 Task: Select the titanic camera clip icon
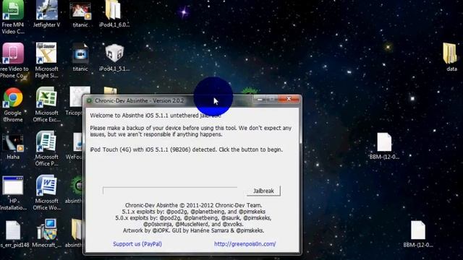click(x=80, y=54)
